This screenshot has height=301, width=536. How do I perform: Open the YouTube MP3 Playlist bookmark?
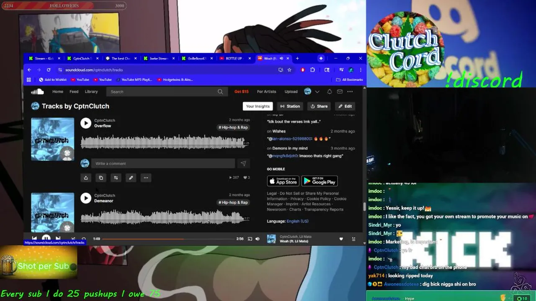(134, 79)
